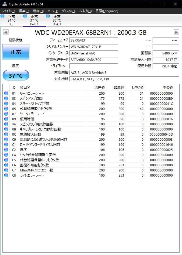Go to next disk with right arrow
182x255 pixels.
point(176,32)
